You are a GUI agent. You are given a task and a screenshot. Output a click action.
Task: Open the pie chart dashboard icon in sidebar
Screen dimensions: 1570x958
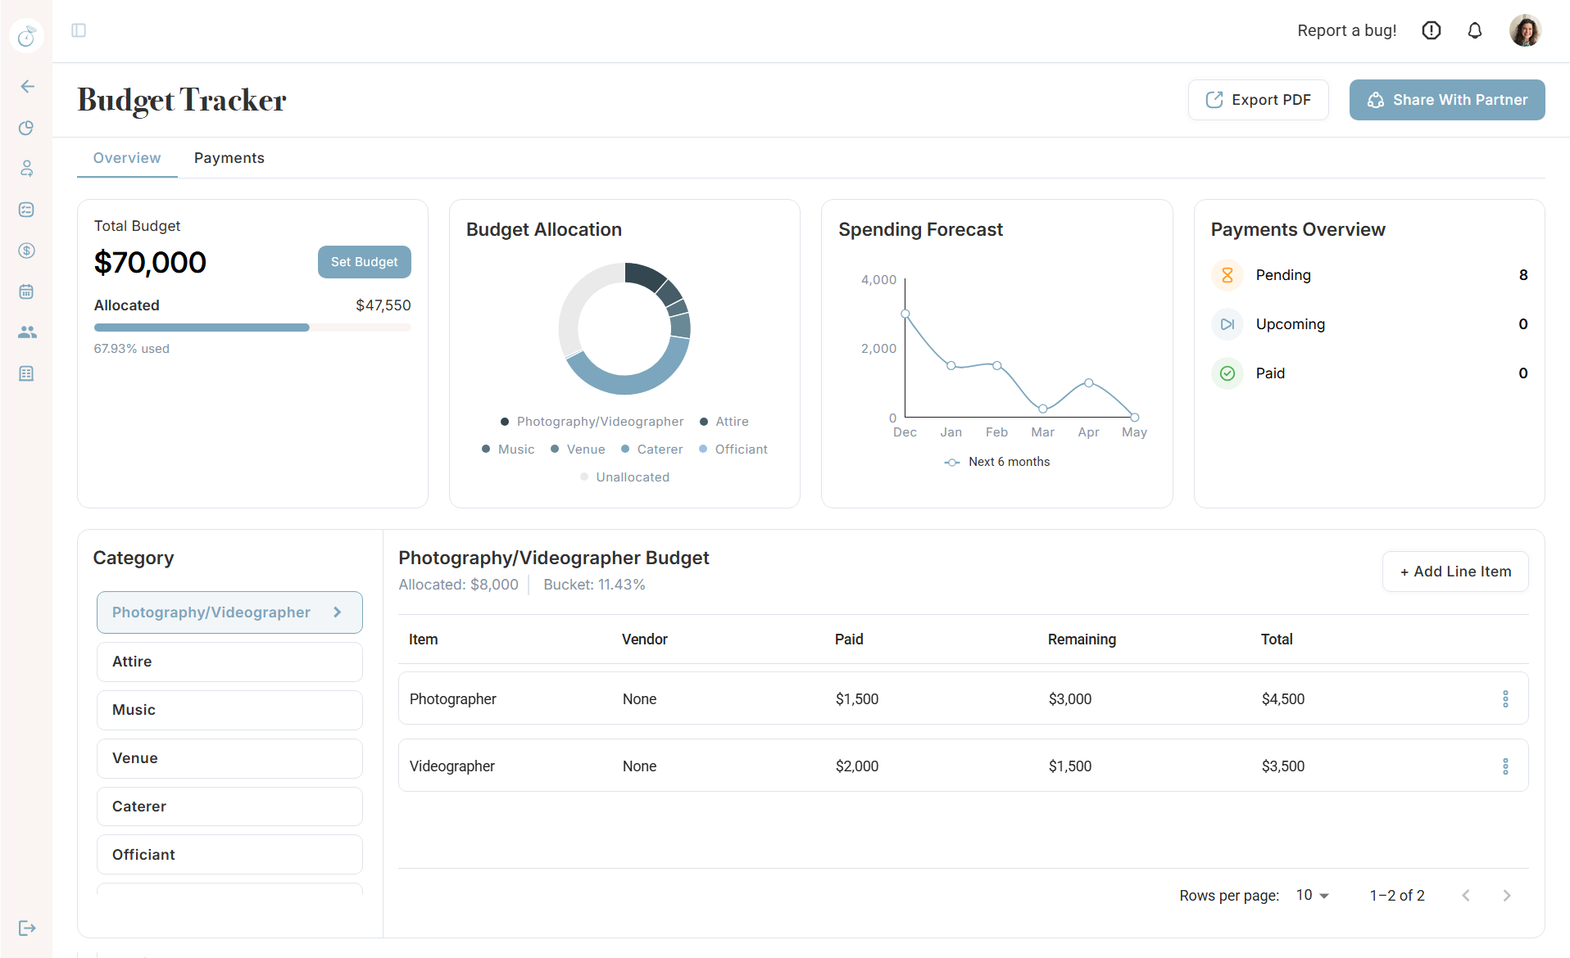click(26, 128)
